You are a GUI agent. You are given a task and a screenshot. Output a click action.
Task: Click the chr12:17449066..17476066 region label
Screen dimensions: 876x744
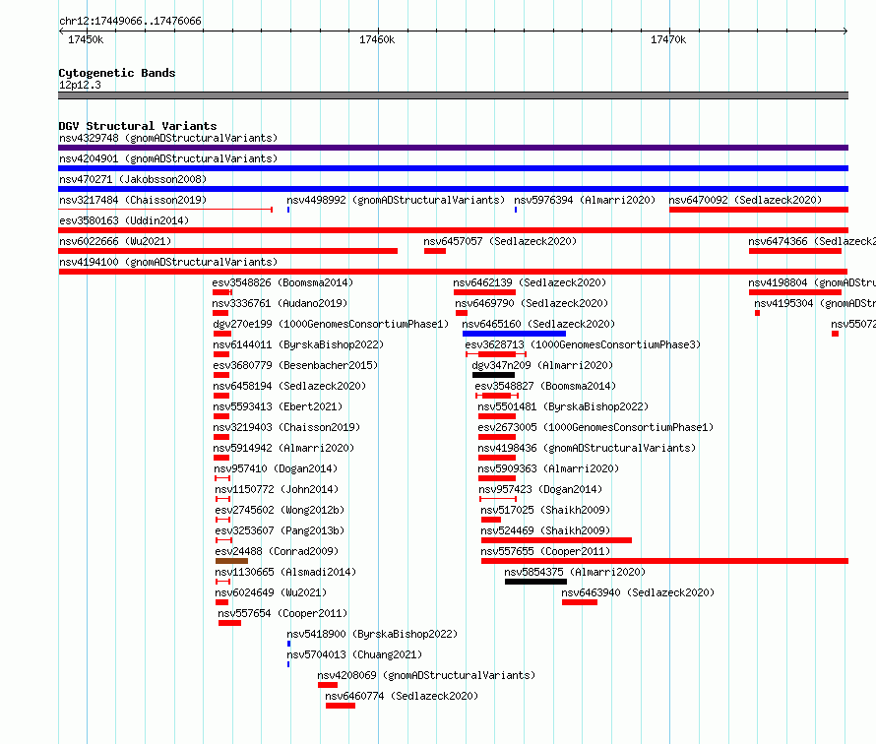[130, 21]
